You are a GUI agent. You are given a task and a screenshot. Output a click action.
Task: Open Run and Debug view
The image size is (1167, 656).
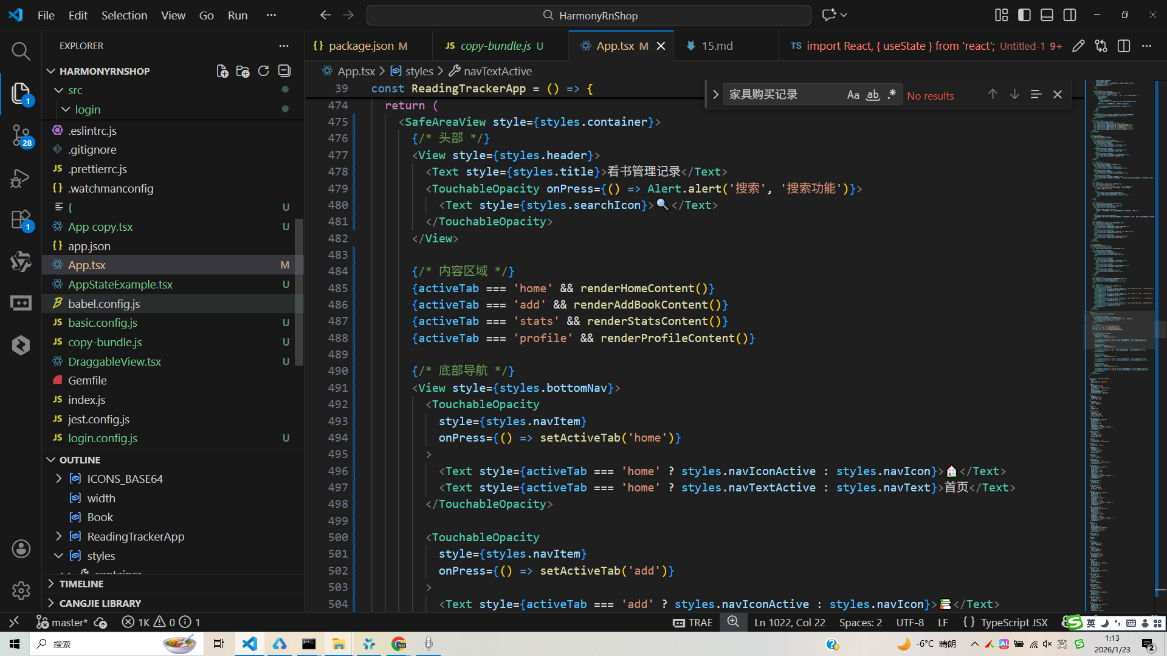click(21, 178)
